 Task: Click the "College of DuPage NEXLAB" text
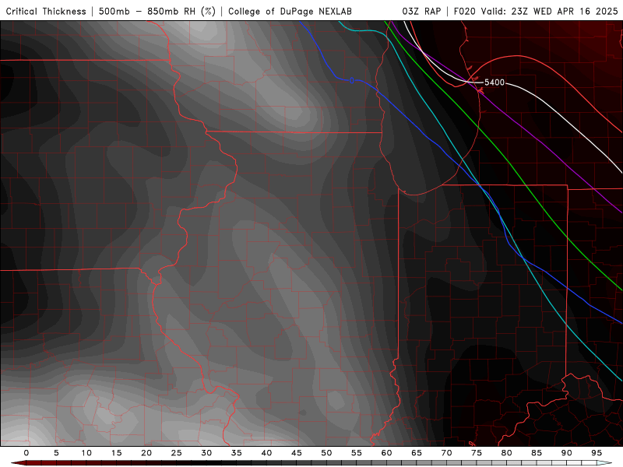pyautogui.click(x=290, y=11)
